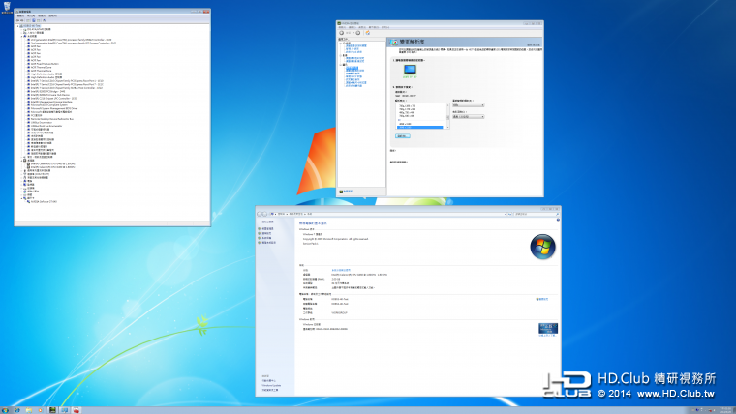Select 變更解析度 link in NVIDIA task tree
The image size is (736, 414).
tap(353, 68)
